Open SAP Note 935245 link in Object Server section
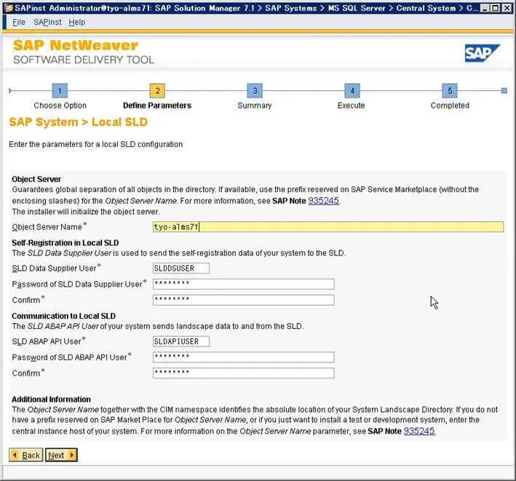516x481 pixels. point(323,200)
